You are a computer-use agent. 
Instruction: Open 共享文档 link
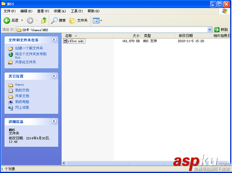22,96
